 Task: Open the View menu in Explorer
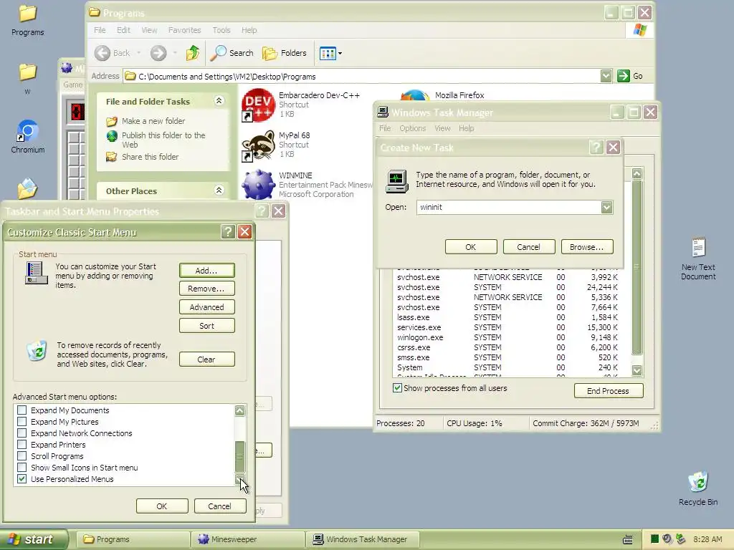point(149,30)
